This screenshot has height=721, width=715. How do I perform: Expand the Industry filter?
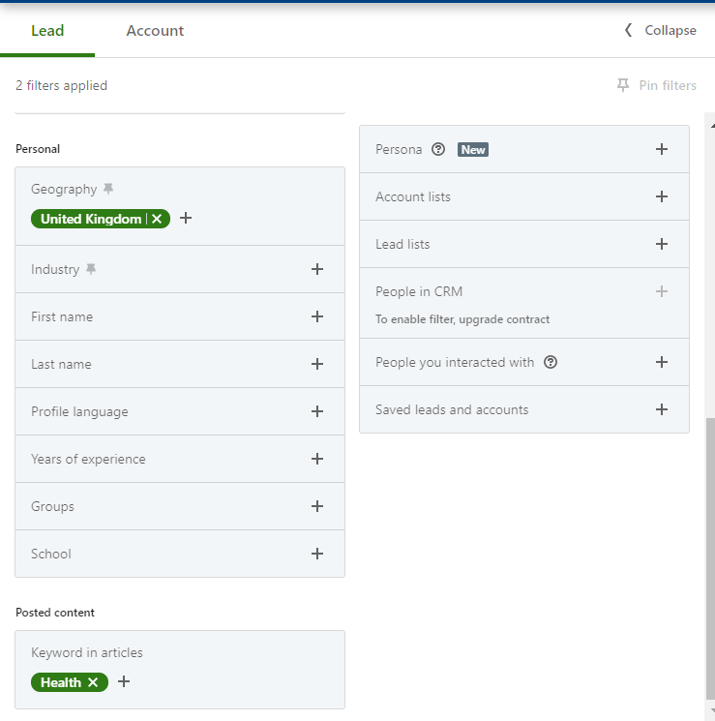coord(316,269)
